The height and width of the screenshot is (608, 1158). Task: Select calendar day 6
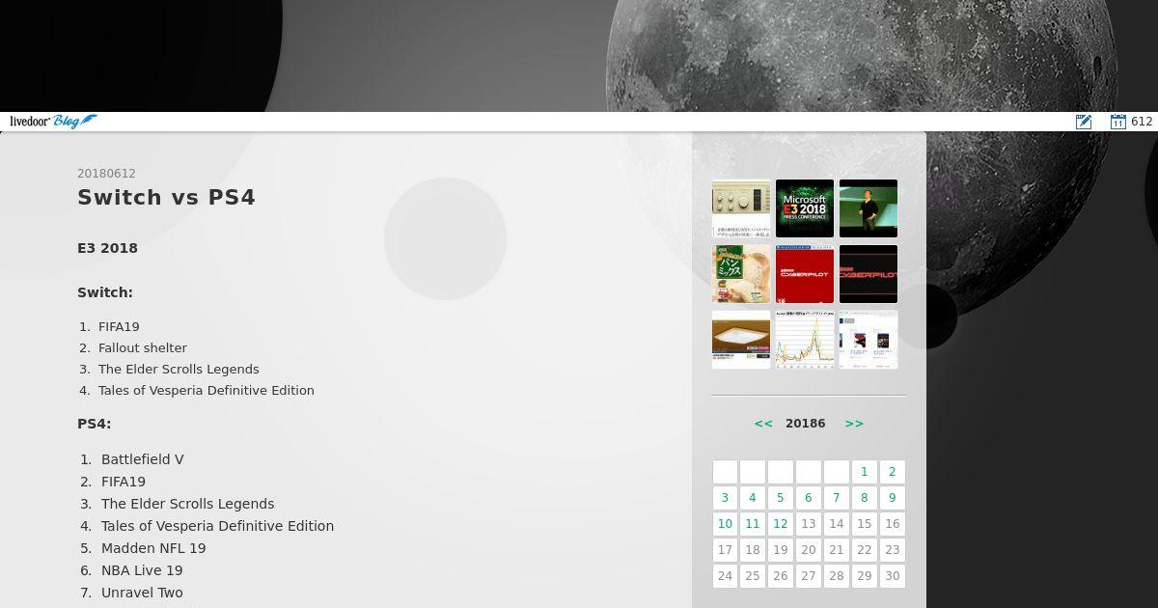809,498
